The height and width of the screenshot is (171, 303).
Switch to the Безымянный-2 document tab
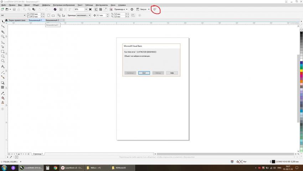[52, 20]
